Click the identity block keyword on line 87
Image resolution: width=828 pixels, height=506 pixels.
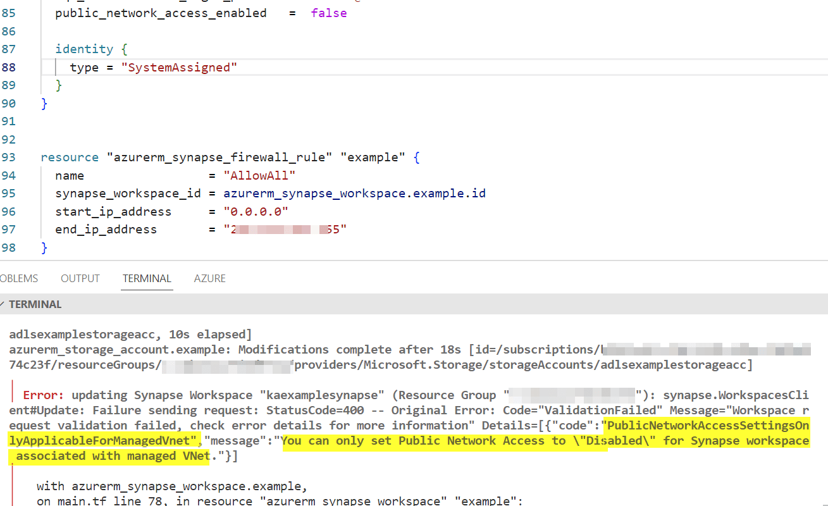84,49
